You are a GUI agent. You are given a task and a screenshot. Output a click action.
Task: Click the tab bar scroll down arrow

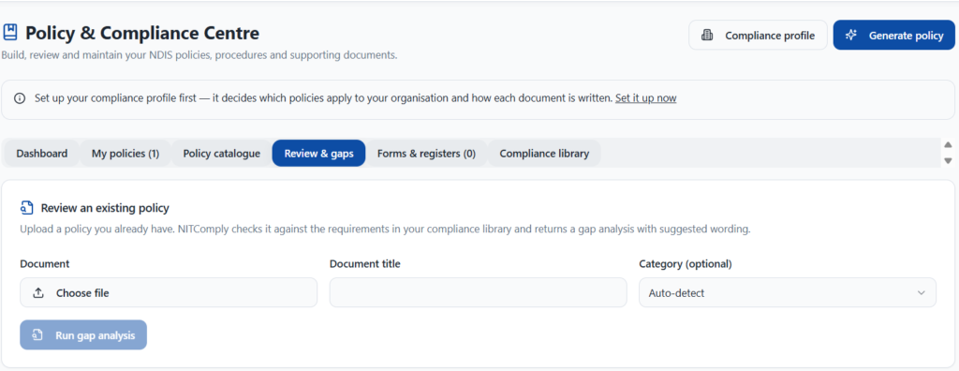948,160
